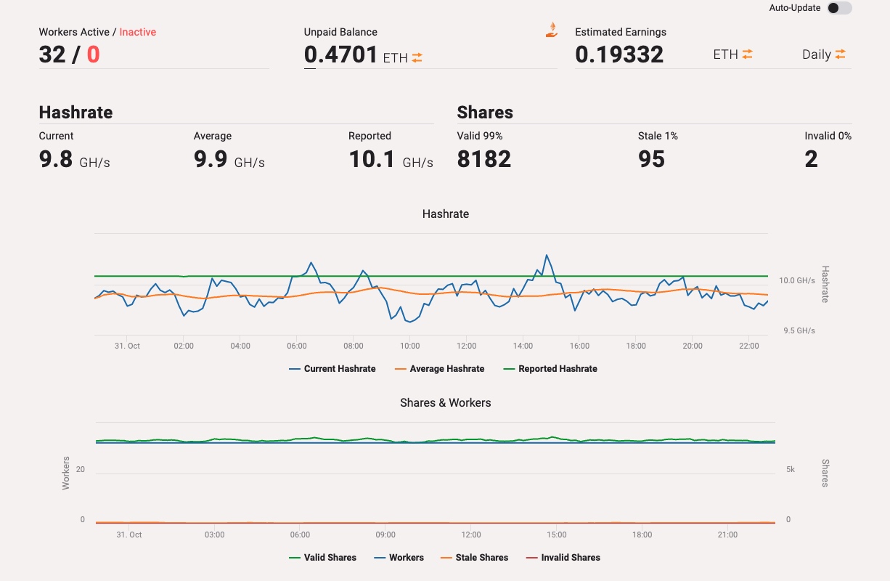Click the 9.5 GH/s axis label
Image resolution: width=890 pixels, height=581 pixels.
point(799,330)
